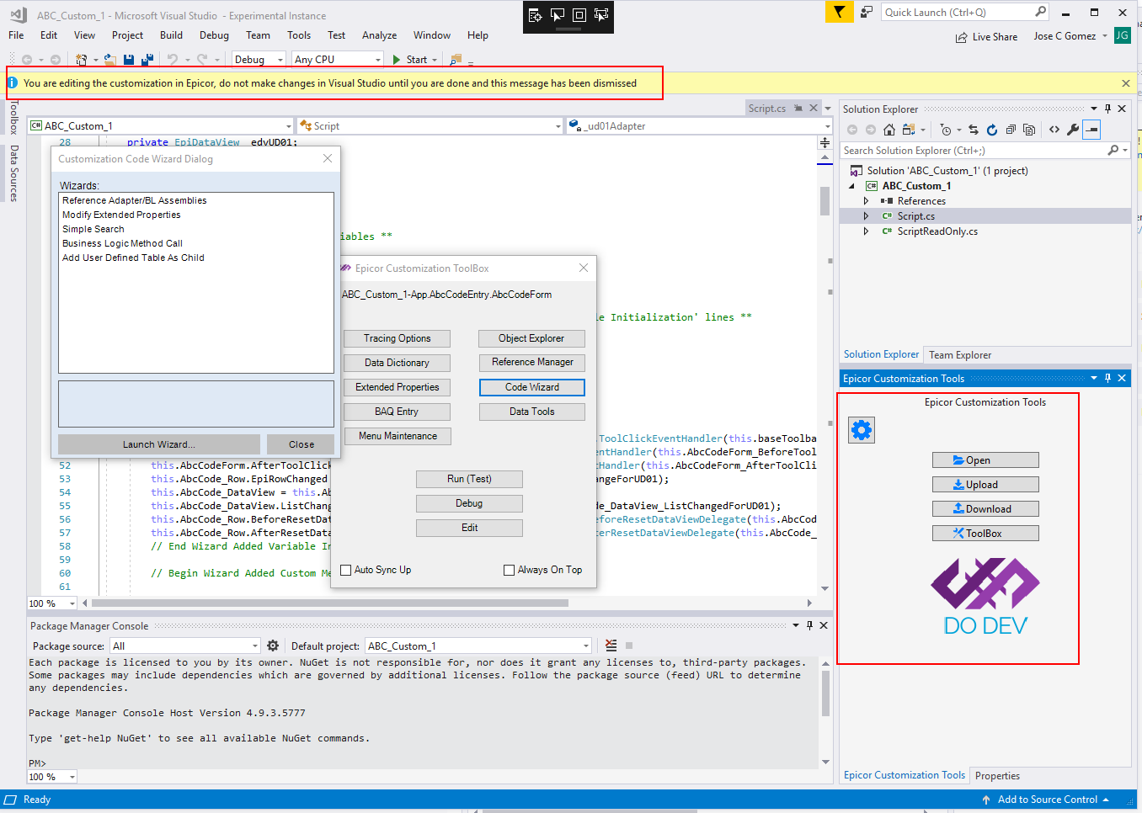This screenshot has width=1142, height=813.
Task: Click the BAQ Entry button
Action: click(397, 412)
